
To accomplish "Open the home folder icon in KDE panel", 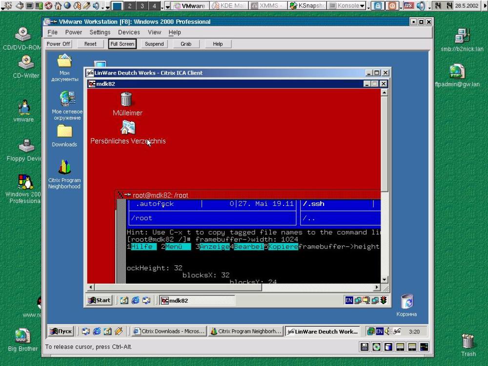I will click(x=58, y=5).
